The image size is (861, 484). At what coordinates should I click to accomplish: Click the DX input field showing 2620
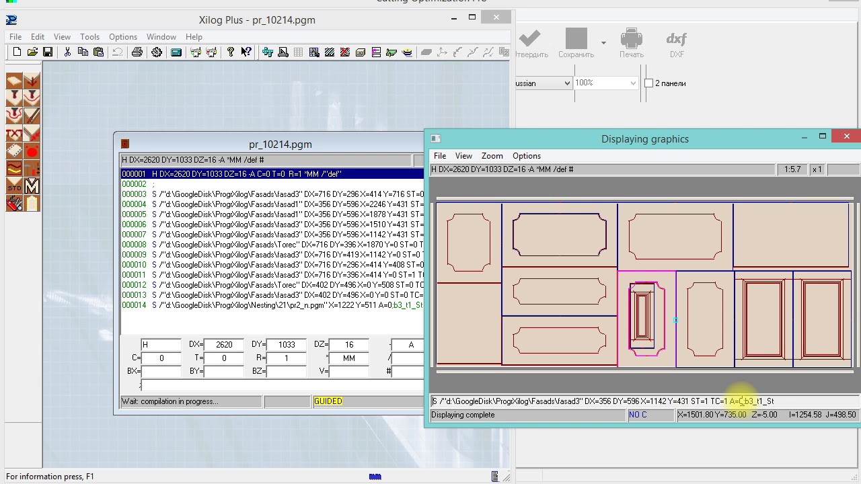pyautogui.click(x=224, y=345)
